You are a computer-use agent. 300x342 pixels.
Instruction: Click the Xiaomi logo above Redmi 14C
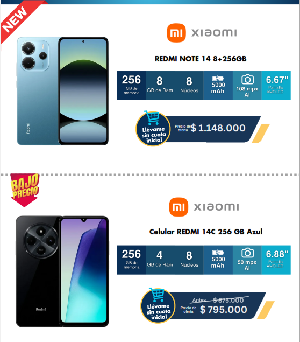[x=204, y=207]
